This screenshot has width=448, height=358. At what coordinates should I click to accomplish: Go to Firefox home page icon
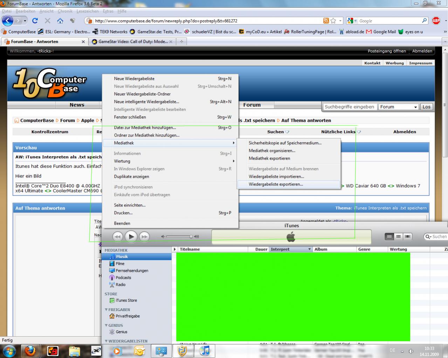pyautogui.click(x=60, y=21)
